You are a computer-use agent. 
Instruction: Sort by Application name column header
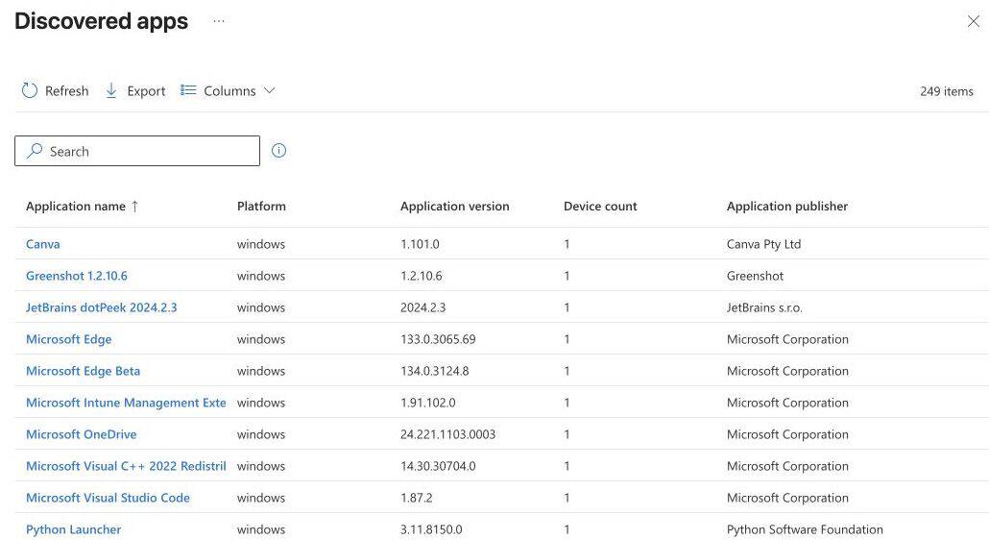(76, 207)
